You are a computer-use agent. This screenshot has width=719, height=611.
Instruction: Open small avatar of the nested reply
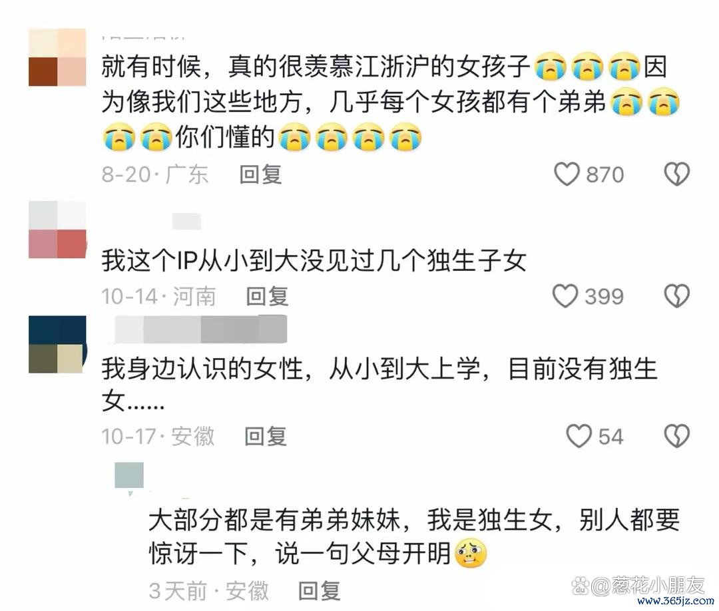(129, 475)
